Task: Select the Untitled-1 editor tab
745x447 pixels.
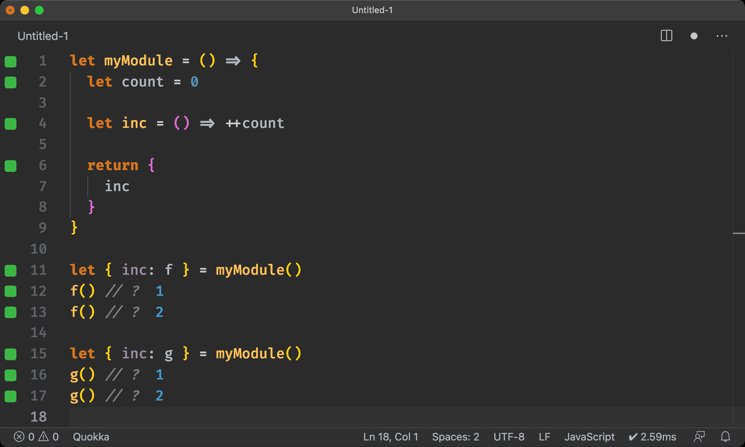Action: tap(43, 36)
